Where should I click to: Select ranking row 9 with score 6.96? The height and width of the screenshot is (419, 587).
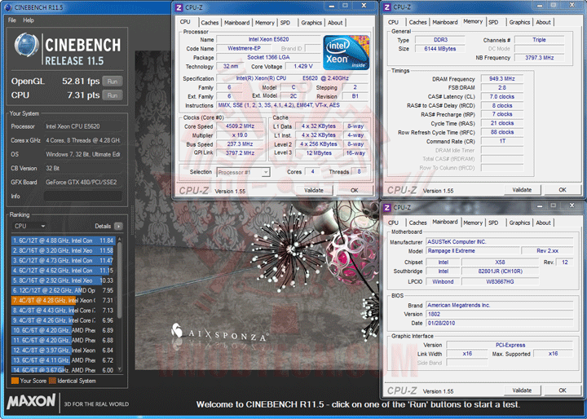click(x=63, y=320)
